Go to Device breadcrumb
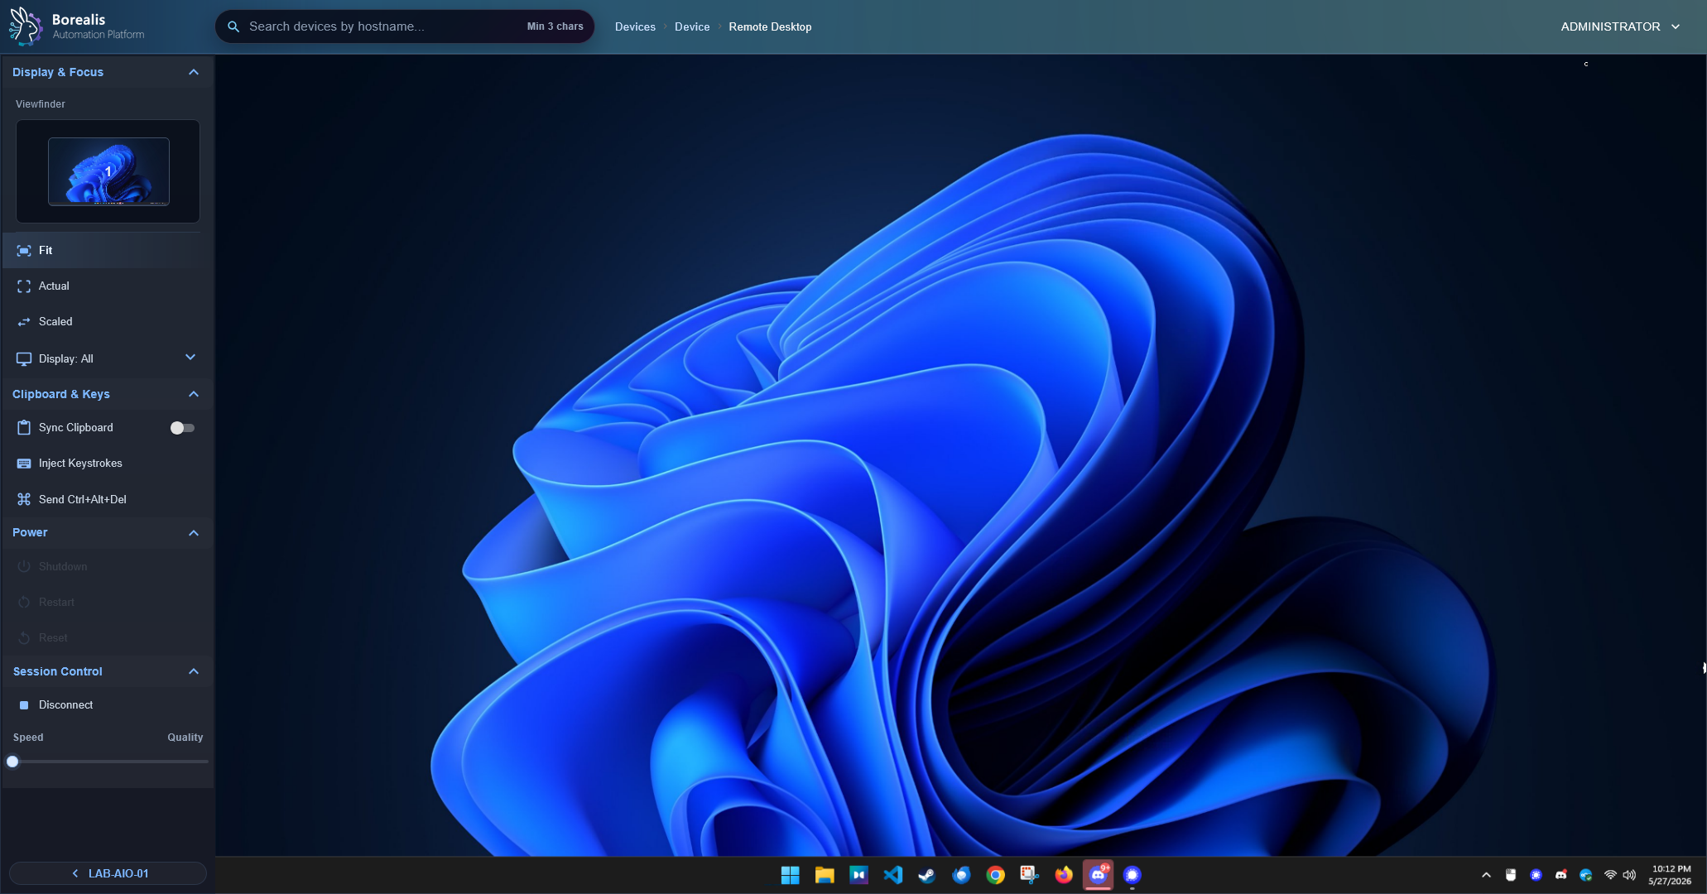 coord(692,26)
